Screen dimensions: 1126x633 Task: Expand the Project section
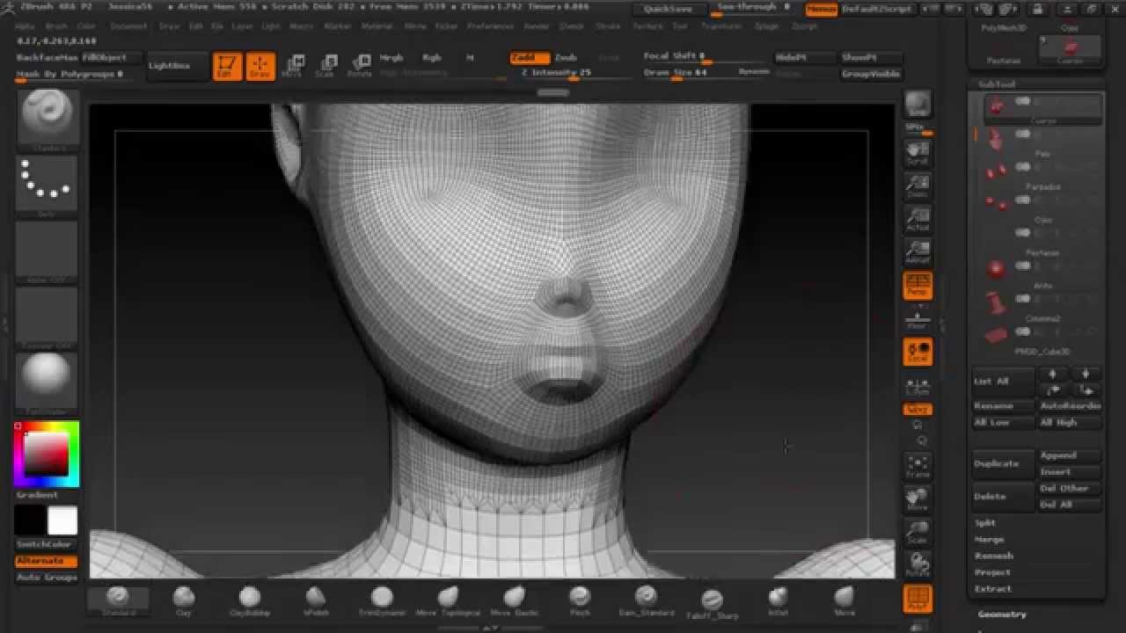point(992,572)
